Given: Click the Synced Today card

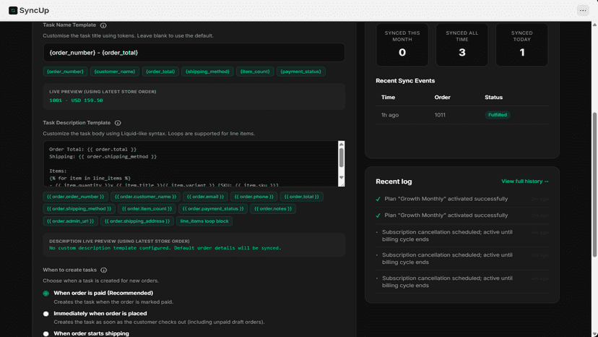Looking at the screenshot, I should [521, 44].
